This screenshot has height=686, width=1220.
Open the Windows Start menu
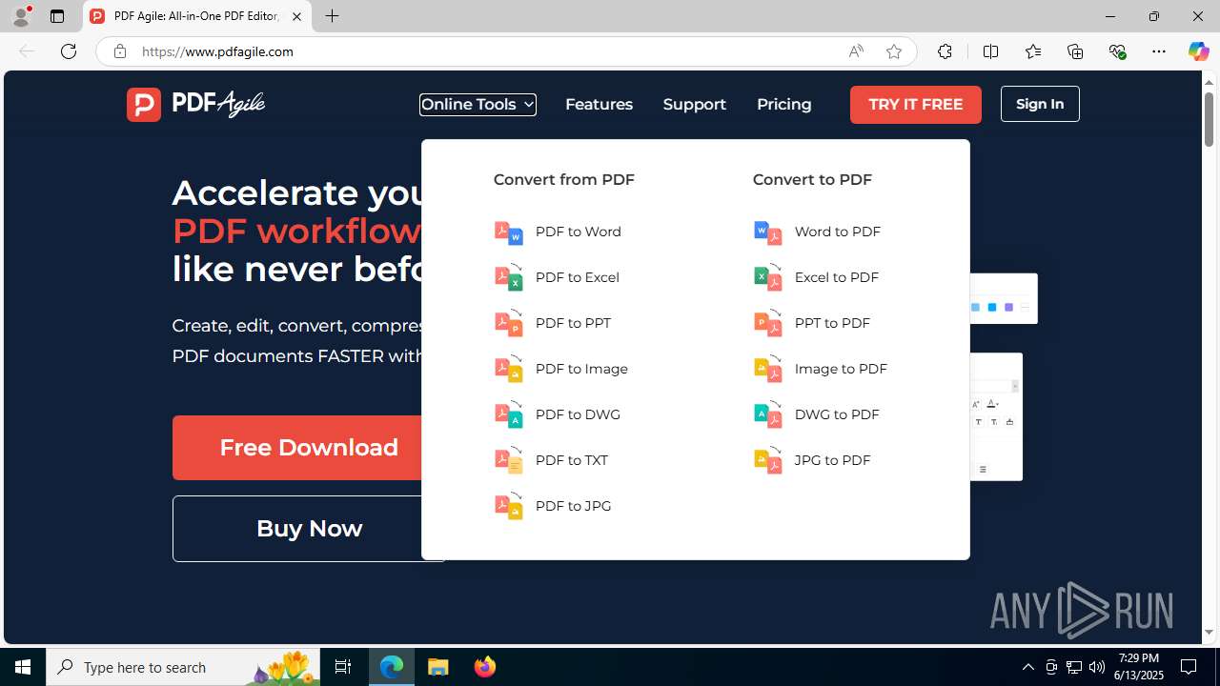click(23, 667)
